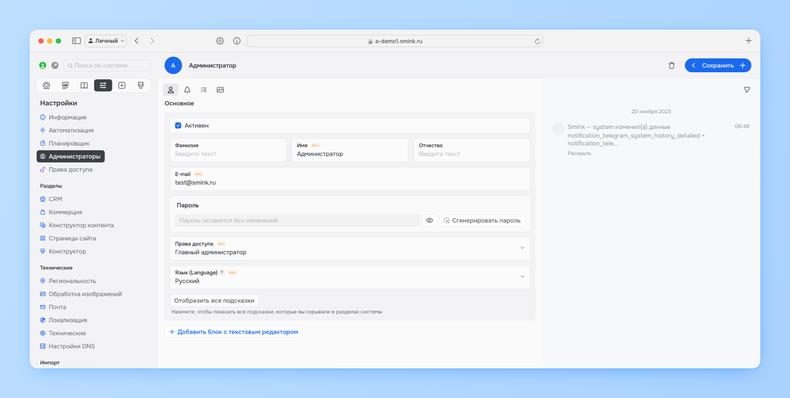Click the help question mark near Язык
Screen dimensions: 790x398
(x=222, y=273)
